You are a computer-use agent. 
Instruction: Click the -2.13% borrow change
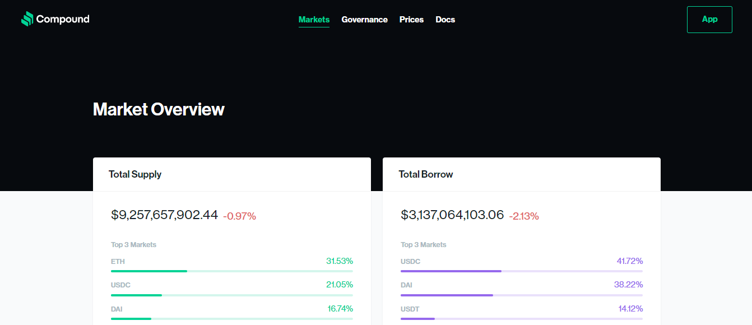524,216
